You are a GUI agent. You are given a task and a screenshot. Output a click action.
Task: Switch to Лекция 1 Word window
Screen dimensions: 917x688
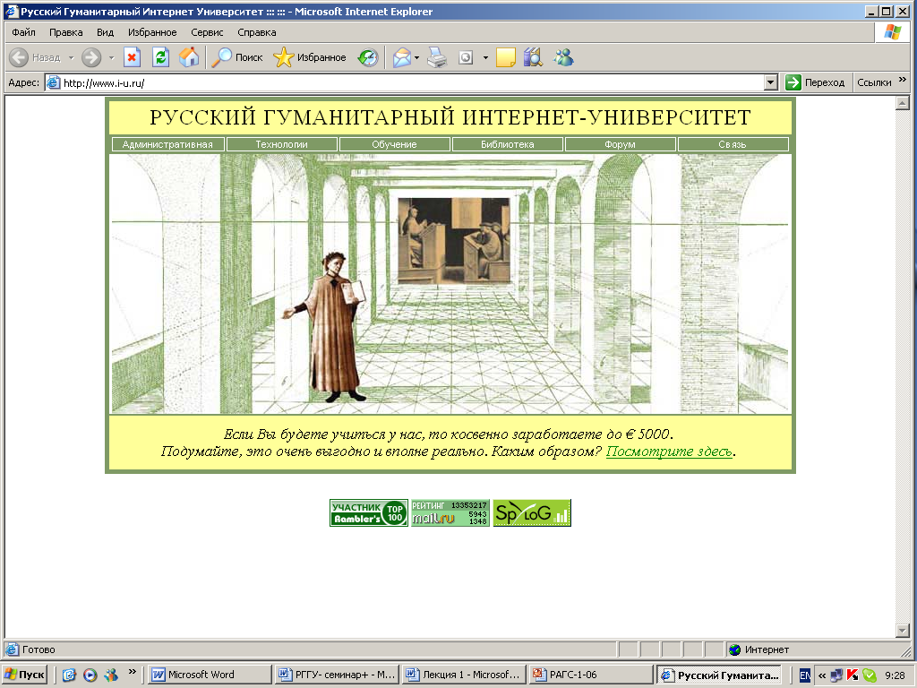pyautogui.click(x=464, y=675)
